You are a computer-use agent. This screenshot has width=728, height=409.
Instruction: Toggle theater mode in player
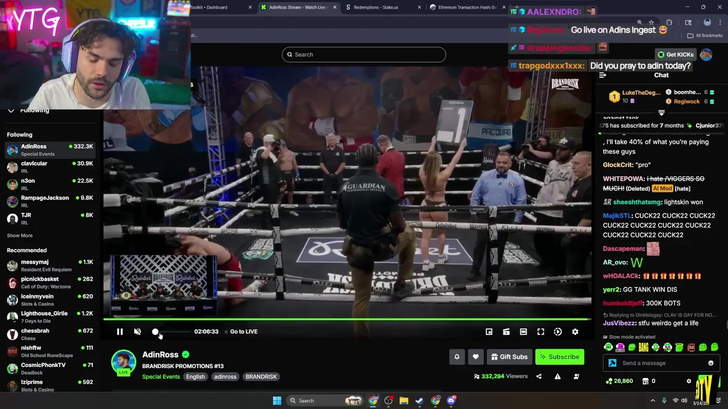pos(523,332)
